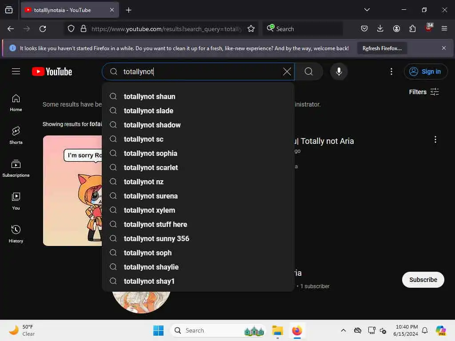Choose the "totallynot xylem" suggestion
Image resolution: width=455 pixels, height=341 pixels.
198,210
